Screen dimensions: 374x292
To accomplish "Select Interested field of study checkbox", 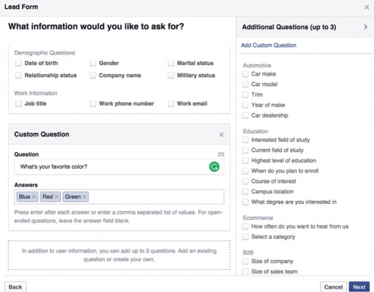I will coord(245,140).
